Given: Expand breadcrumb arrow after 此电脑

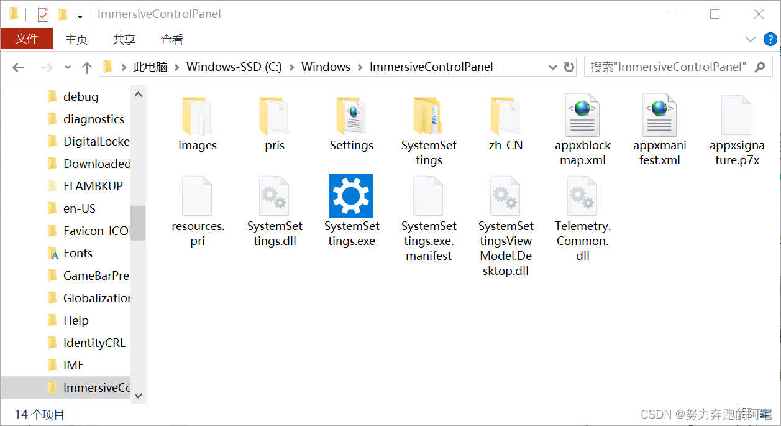Looking at the screenshot, I should [x=176, y=67].
